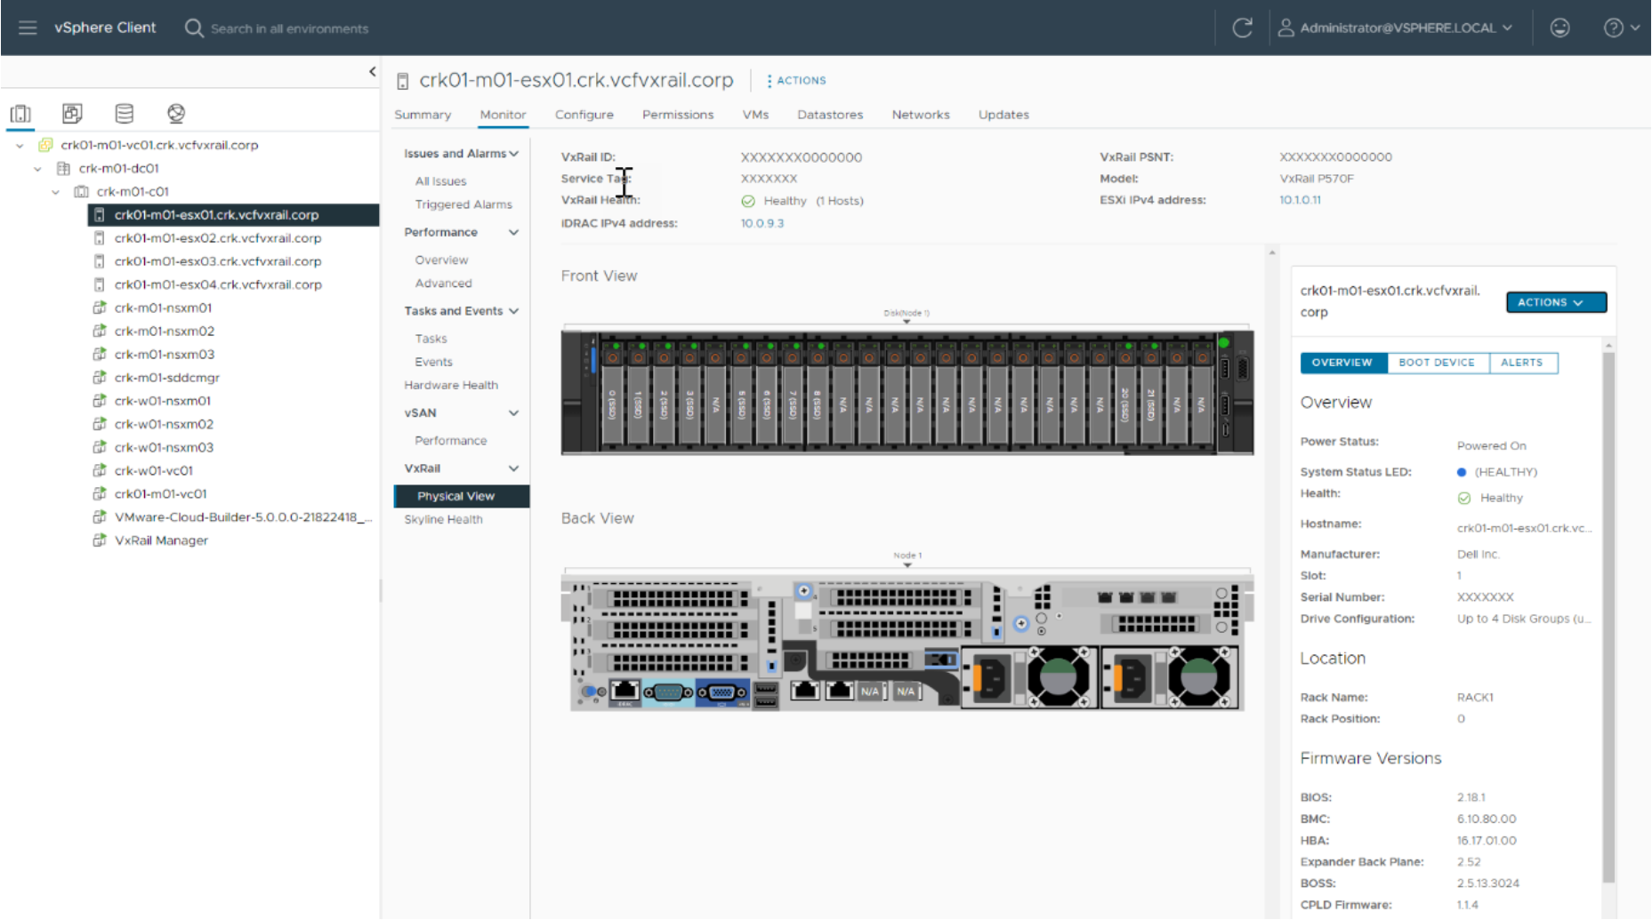Select host crk01-m01-esx04.crk.vcfvxrail.corp
The height and width of the screenshot is (920, 1652).
(x=217, y=284)
